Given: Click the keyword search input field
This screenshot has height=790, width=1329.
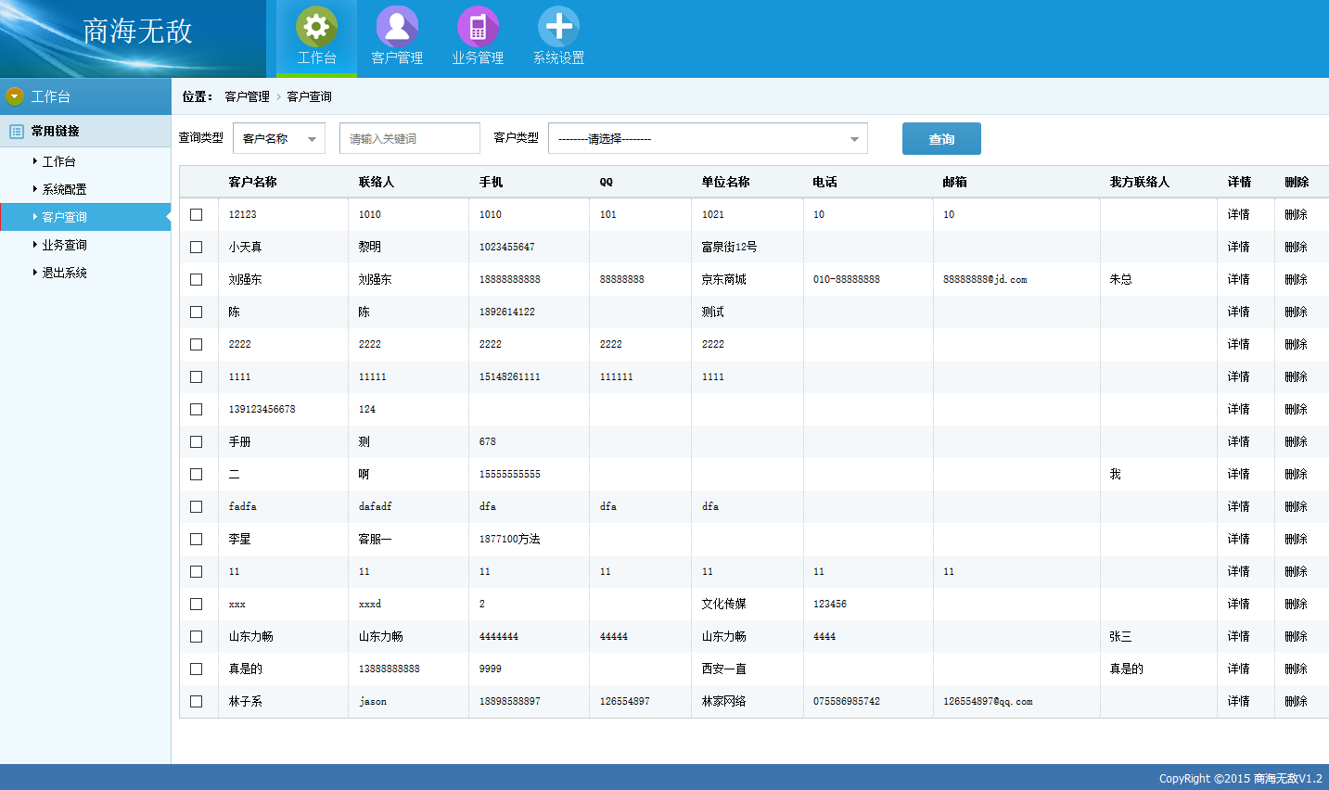Looking at the screenshot, I should [410, 139].
